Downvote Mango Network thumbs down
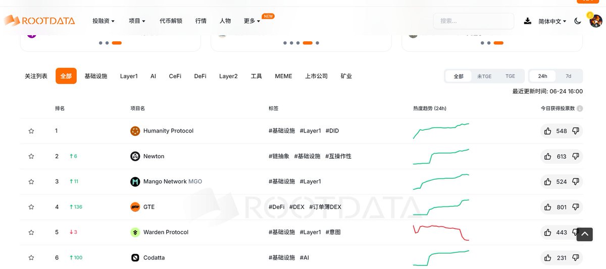The height and width of the screenshot is (269, 606). coord(575,181)
